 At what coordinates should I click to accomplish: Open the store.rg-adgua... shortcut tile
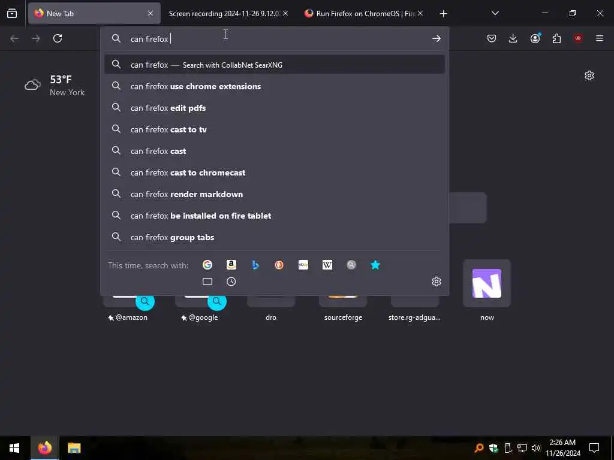click(415, 309)
